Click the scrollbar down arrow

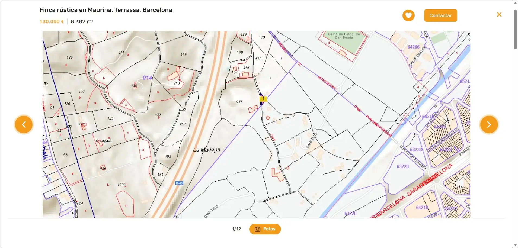(515, 245)
